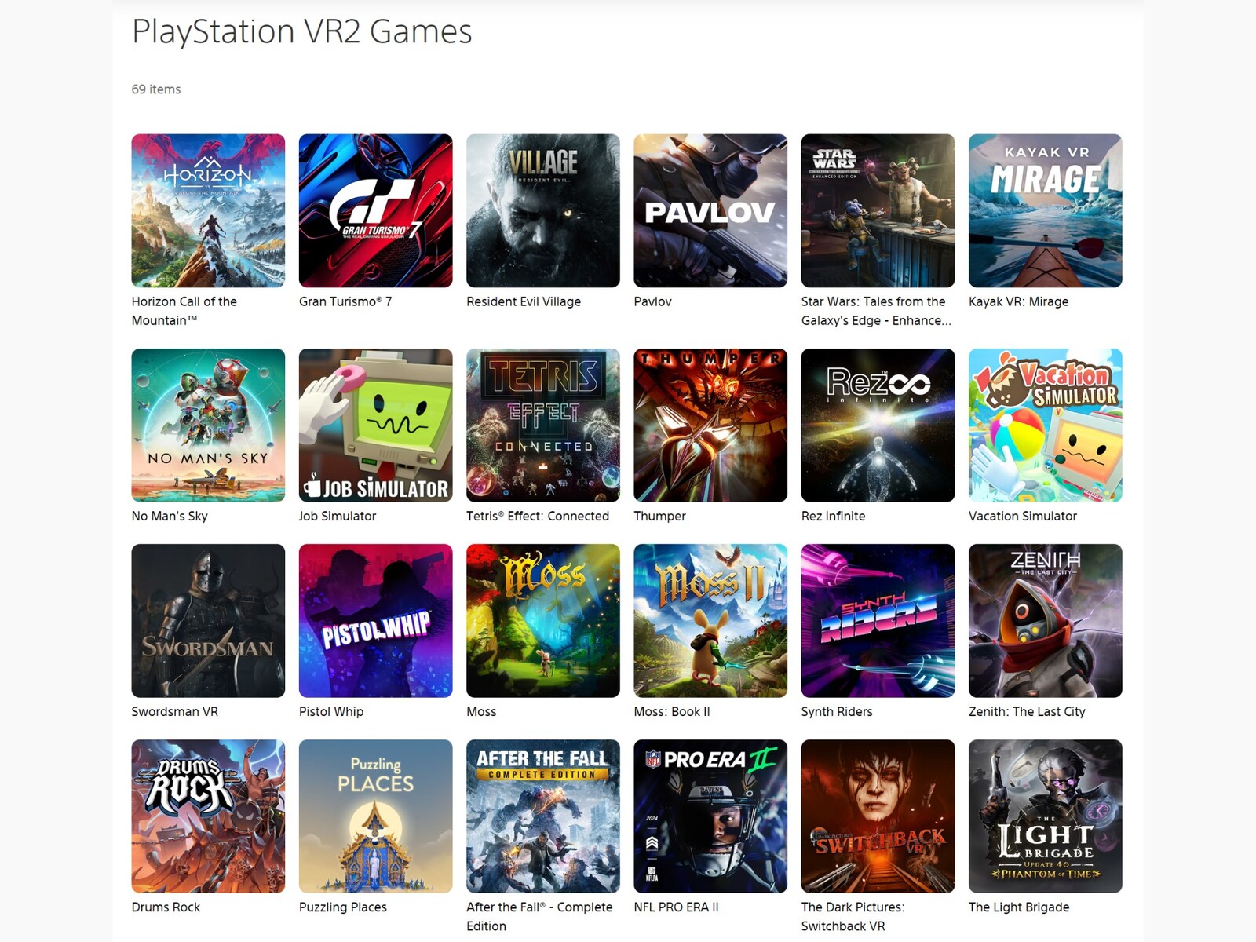This screenshot has height=942, width=1256.
Task: Click the Swordsman VR title link
Action: pos(175,711)
